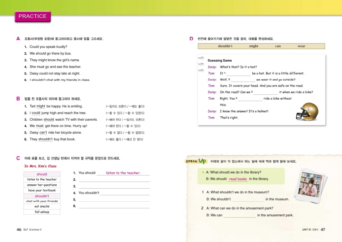Click the "read books" example answer
342x242 pixels.
pyautogui.click(x=238, y=179)
